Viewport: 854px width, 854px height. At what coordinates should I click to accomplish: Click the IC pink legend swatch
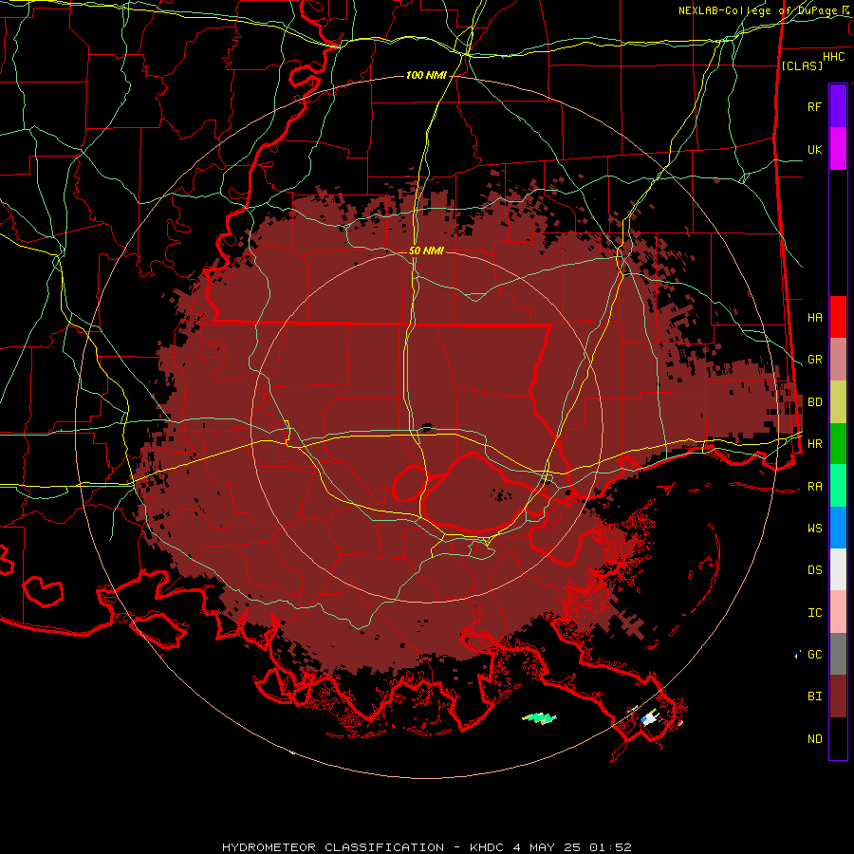tap(838, 612)
